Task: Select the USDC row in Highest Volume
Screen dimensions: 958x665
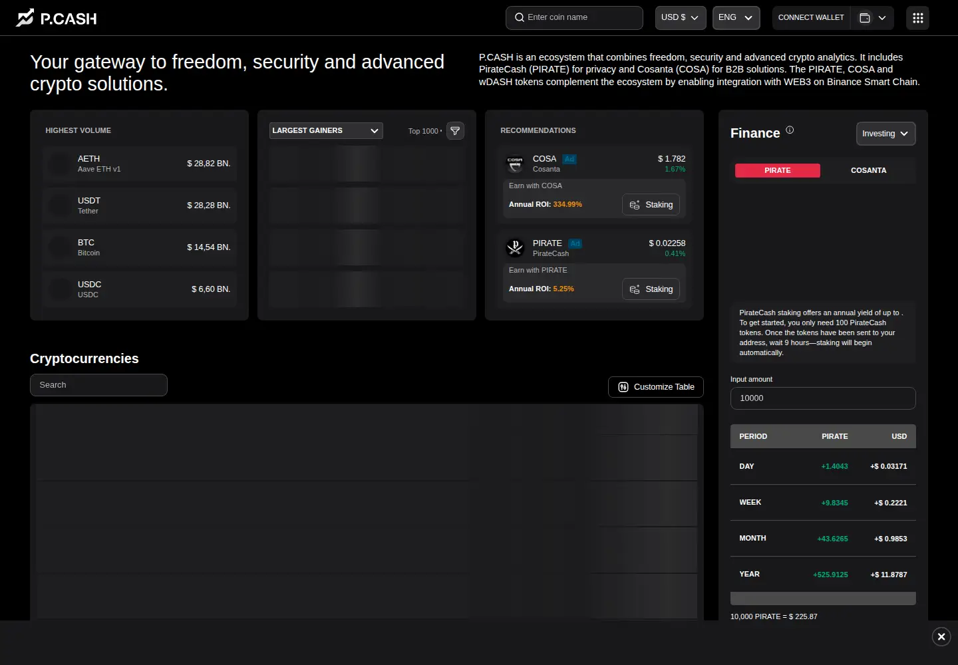Action: 140,289
